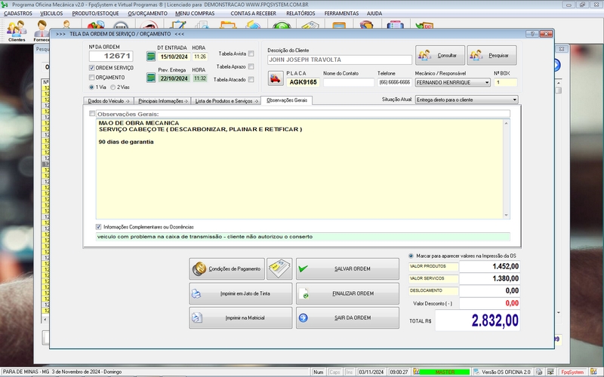This screenshot has height=377, width=604.
Task: Click the Informações Complementares text field
Action: click(303, 237)
